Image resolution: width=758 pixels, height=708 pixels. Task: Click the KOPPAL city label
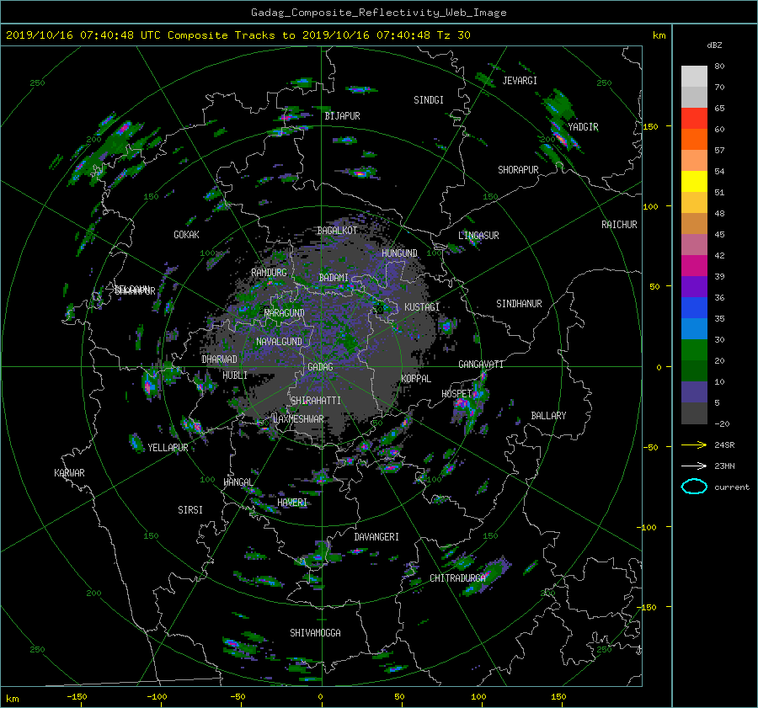tap(416, 379)
